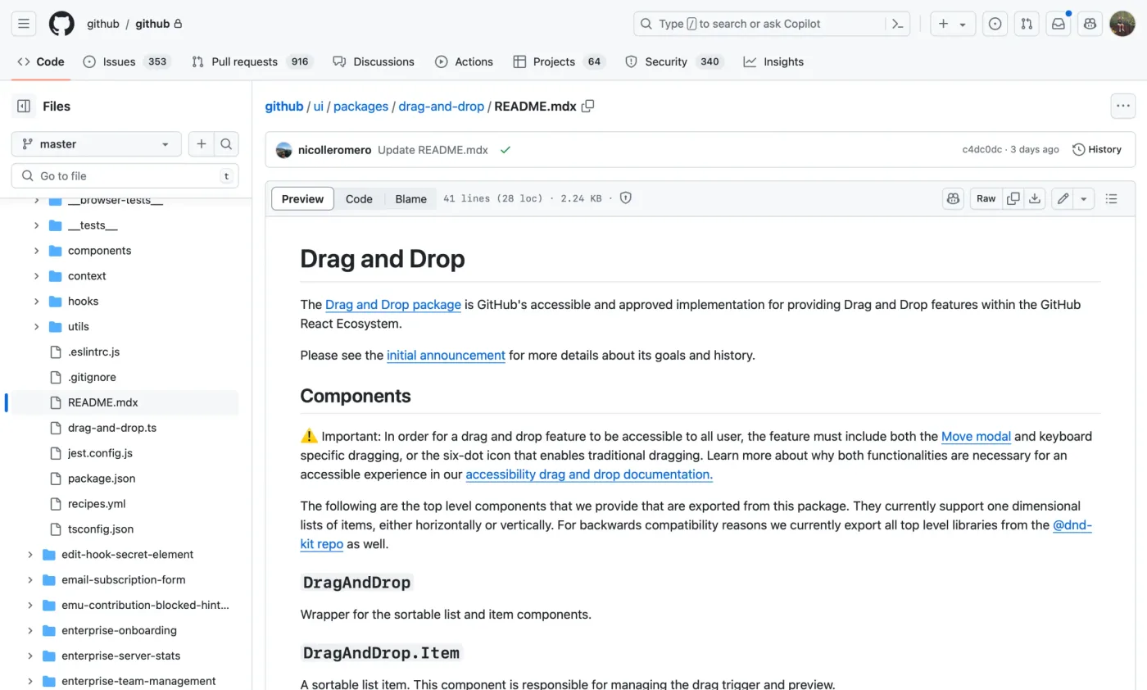The height and width of the screenshot is (690, 1147).
Task: View the file History
Action: click(x=1097, y=149)
